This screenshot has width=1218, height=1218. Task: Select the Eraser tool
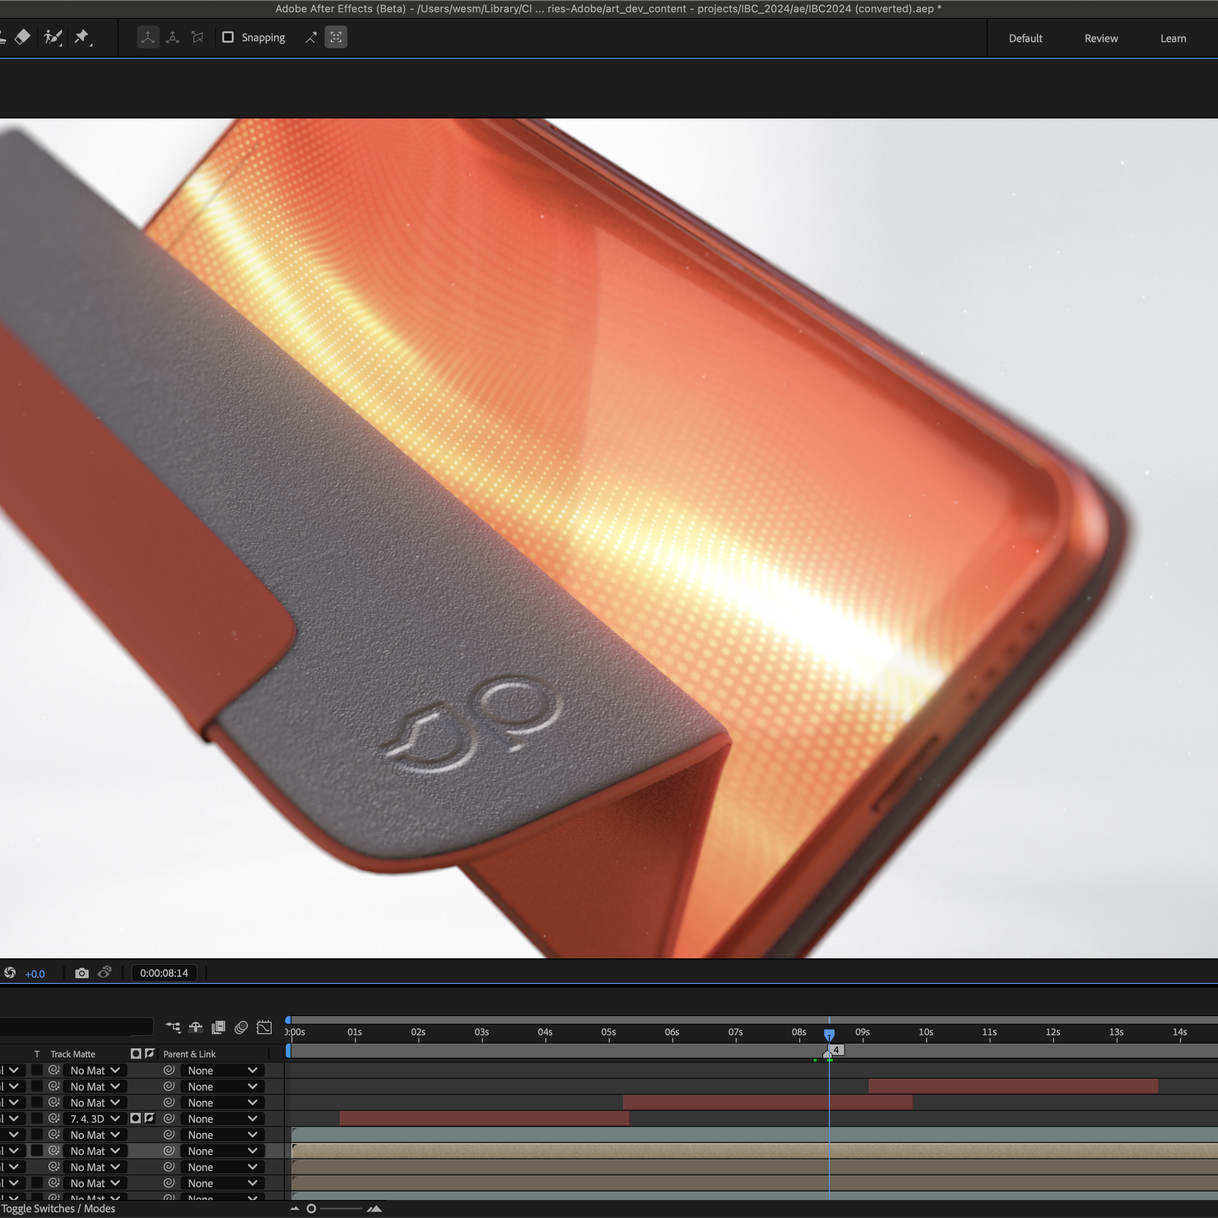(22, 37)
